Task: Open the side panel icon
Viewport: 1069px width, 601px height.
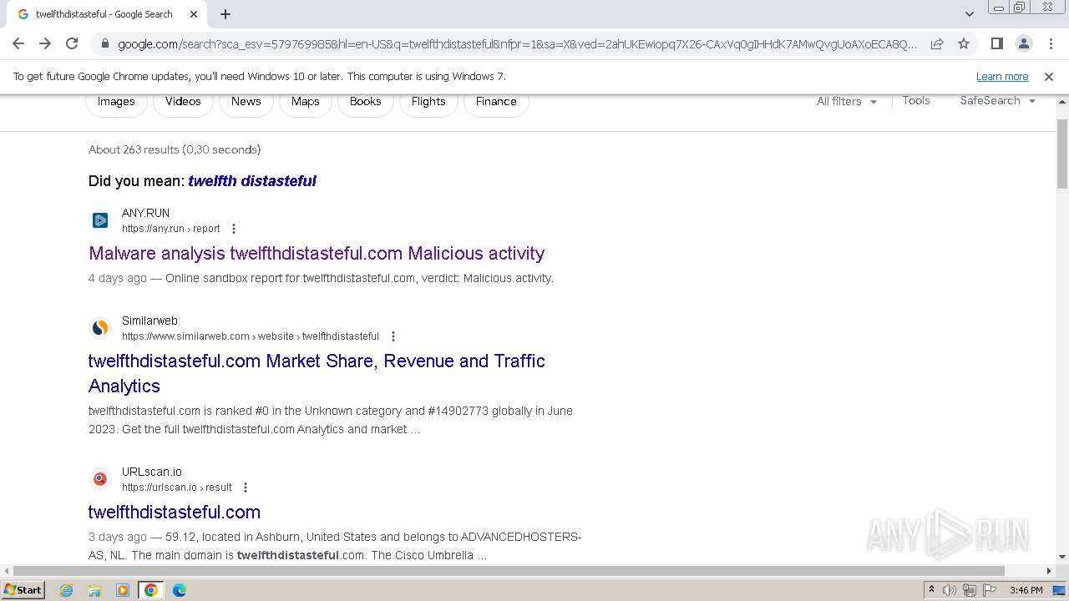Action: (x=996, y=43)
